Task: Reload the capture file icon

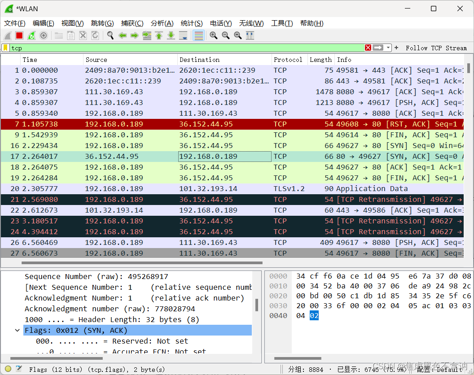Action: click(95, 35)
